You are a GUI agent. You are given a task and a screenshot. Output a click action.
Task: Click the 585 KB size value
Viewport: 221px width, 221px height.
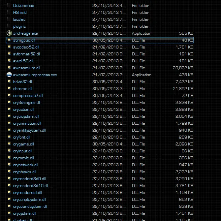tap(186, 33)
